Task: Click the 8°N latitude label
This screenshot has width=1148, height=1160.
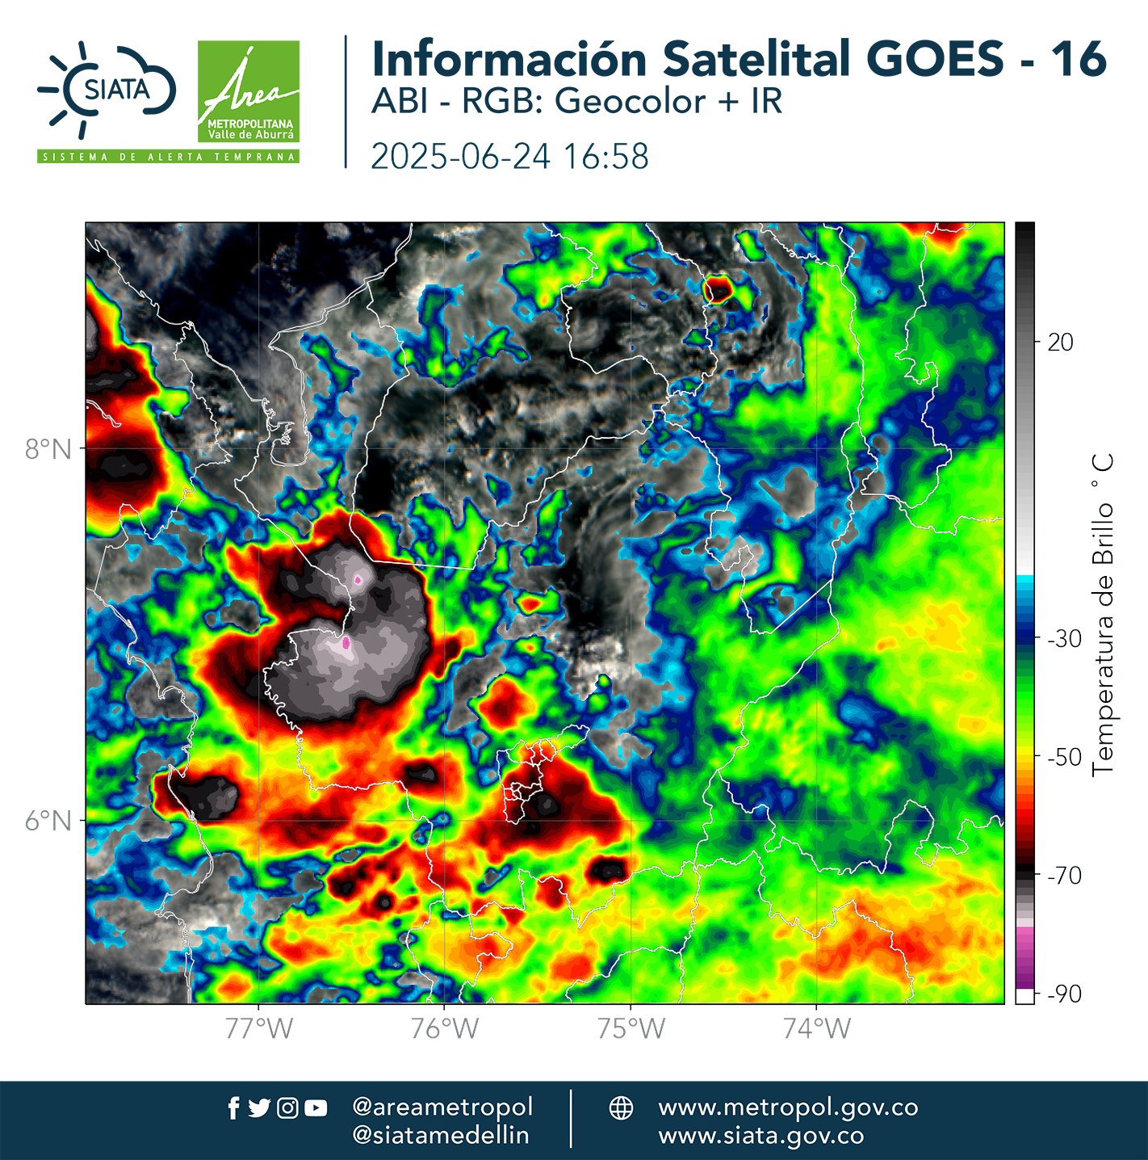Action: (48, 449)
